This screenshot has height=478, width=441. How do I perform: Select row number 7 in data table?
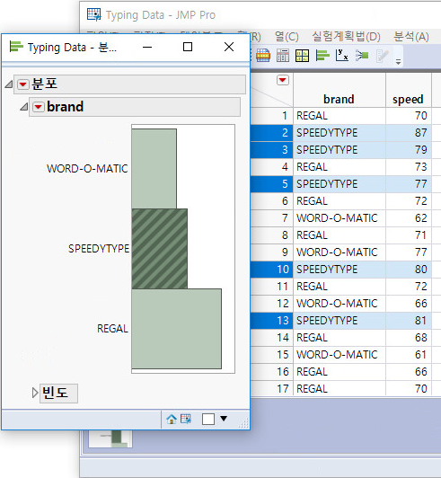click(271, 218)
